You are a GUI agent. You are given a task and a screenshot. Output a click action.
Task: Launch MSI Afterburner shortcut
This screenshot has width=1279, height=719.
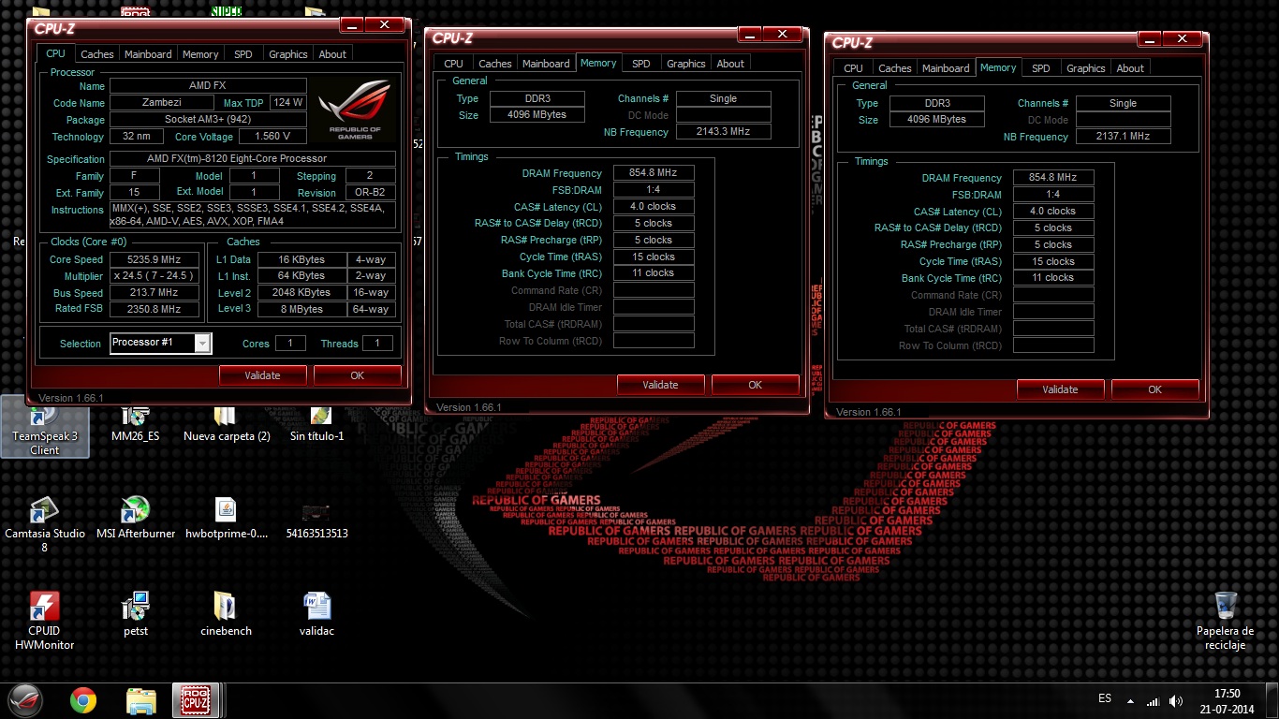[x=136, y=519]
